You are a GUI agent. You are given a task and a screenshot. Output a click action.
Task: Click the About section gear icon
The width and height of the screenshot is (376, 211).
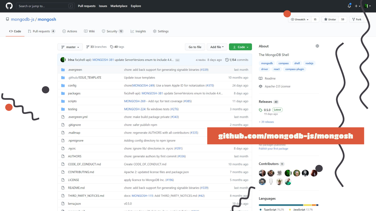pyautogui.click(x=317, y=46)
